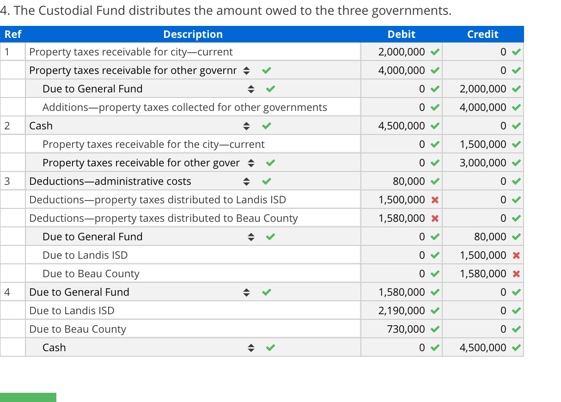Open the 'Due to General Fund' dropdown in entry 4
The width and height of the screenshot is (561, 402).
pos(140,292)
